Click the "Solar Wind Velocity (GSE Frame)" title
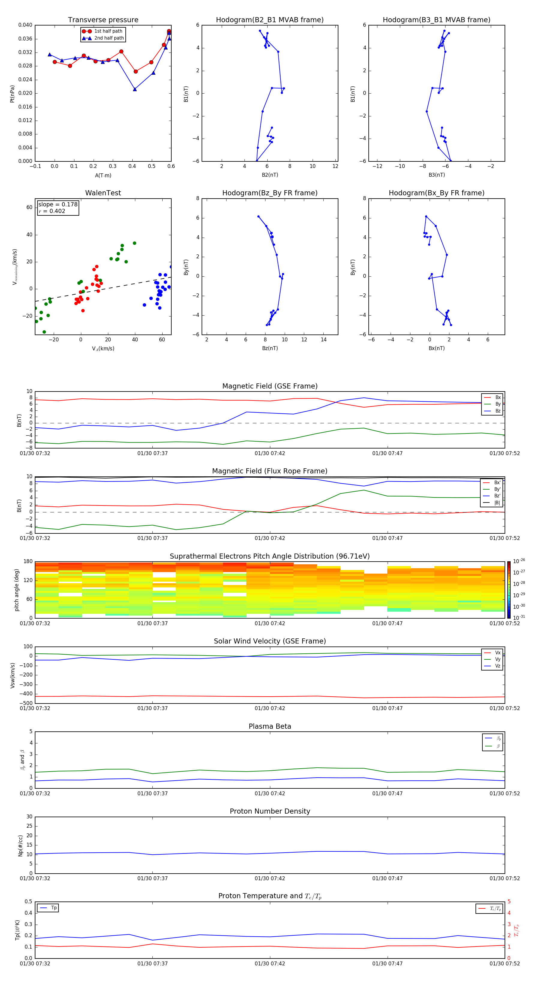This screenshot has width=540, height=990. 270,641
